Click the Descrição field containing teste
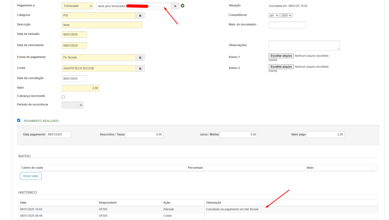Viewport: 389px width, 220px height. point(102,25)
